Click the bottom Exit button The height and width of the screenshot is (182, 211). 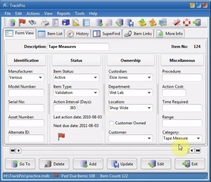pyautogui.click(x=190, y=164)
